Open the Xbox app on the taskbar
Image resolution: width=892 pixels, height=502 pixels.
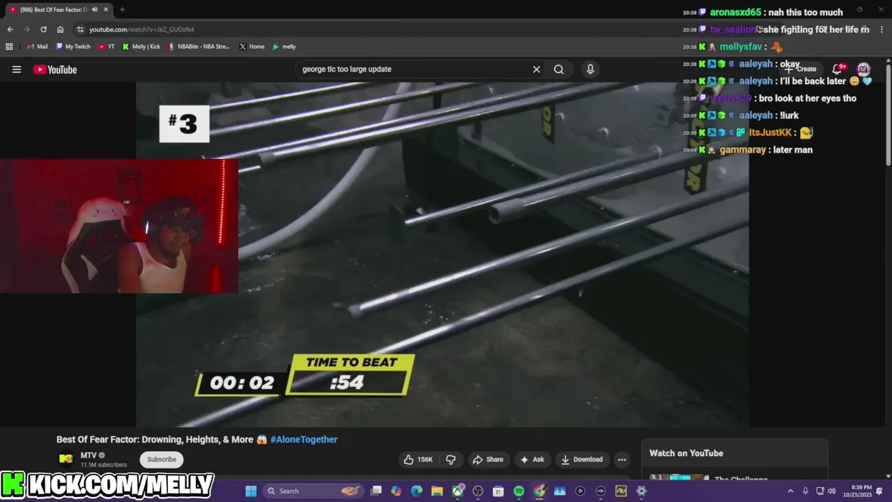point(458,491)
